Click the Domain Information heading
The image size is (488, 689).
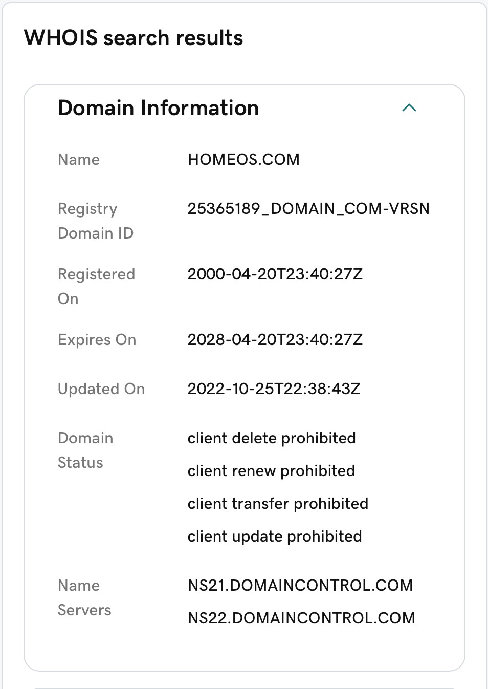(x=159, y=108)
